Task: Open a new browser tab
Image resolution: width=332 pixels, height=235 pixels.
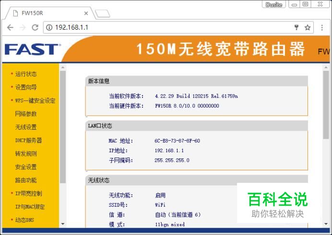Action: 103,13
